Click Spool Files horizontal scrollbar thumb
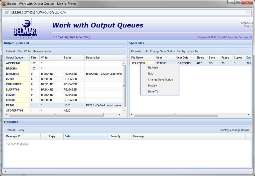This screenshot has height=176, width=255. point(176,115)
